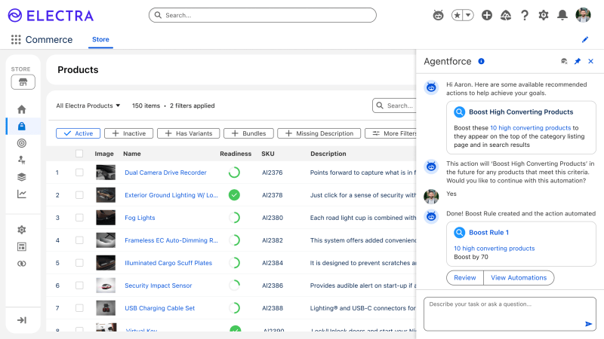Open the All Electra Products dropdown

(x=88, y=106)
